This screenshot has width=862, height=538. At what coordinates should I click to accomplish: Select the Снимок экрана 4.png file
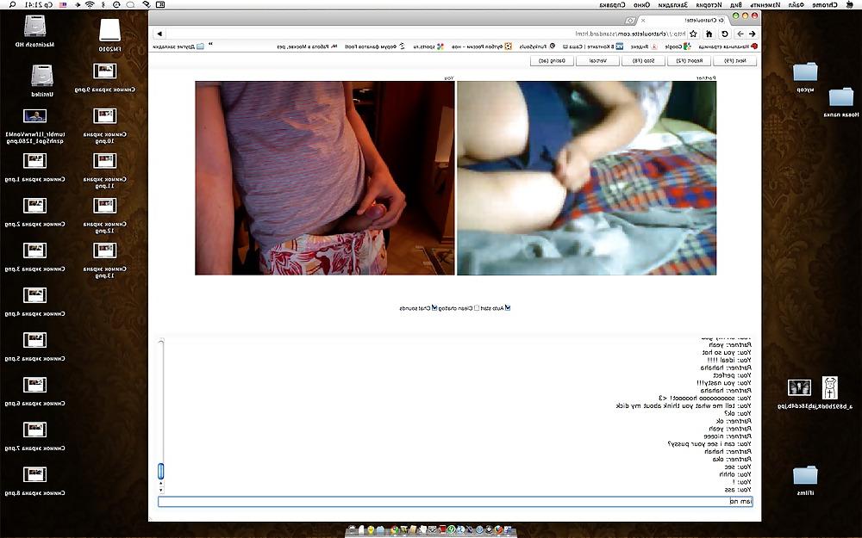(34, 295)
